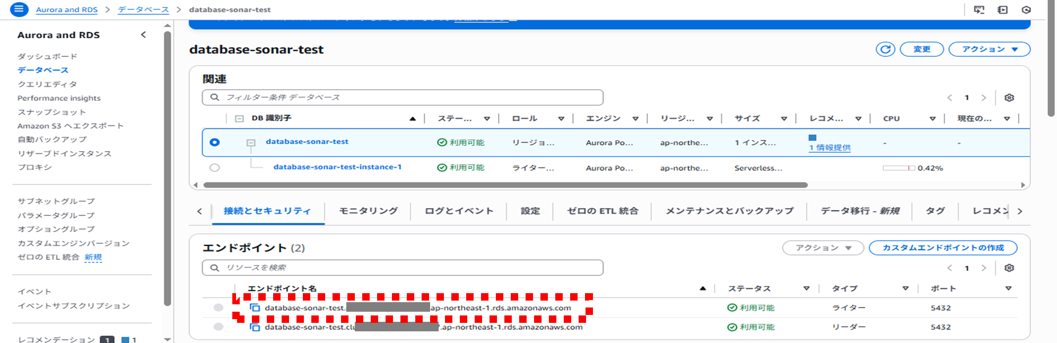Switch to モニタリング tab
The image size is (1057, 343).
369,211
